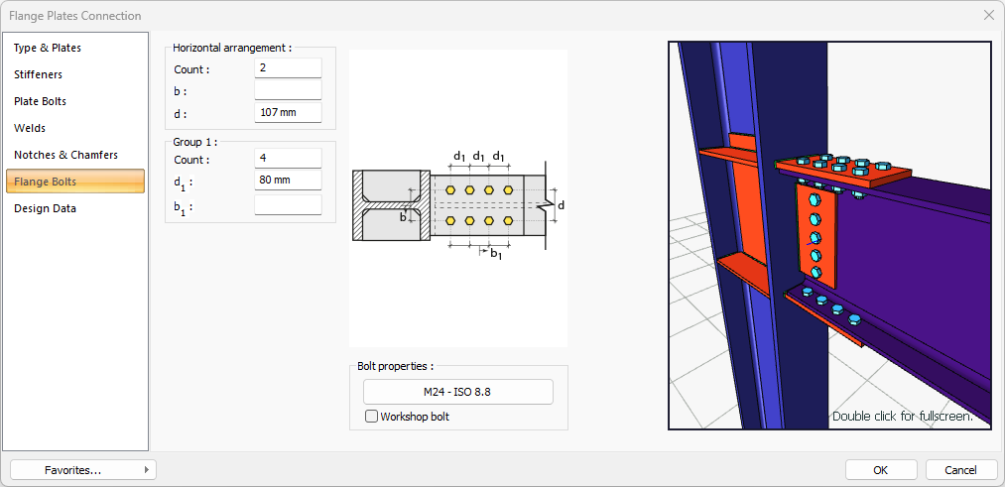Open Notches & Chamfers section

pos(65,155)
